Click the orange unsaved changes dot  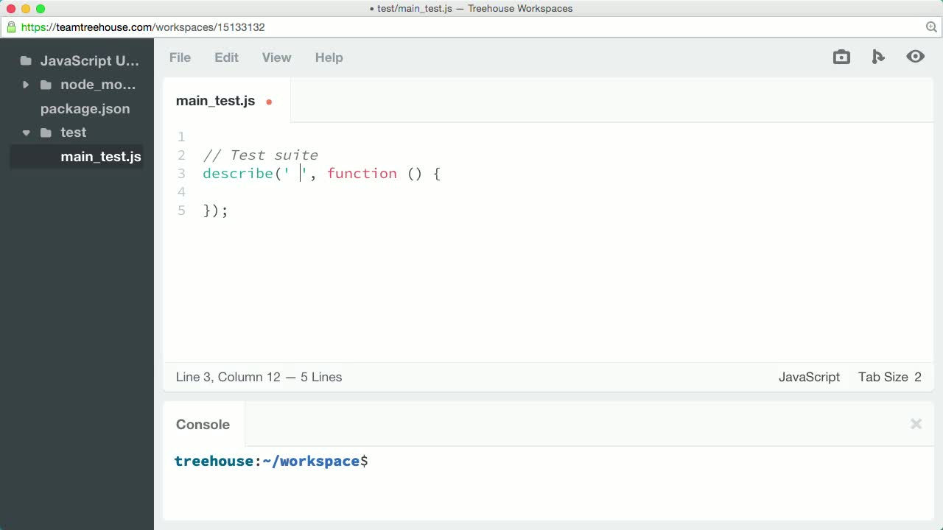pyautogui.click(x=268, y=102)
